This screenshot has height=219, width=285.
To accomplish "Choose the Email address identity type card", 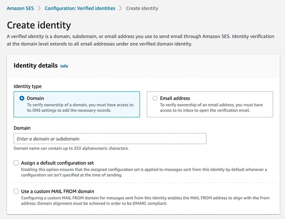I will tap(210, 104).
